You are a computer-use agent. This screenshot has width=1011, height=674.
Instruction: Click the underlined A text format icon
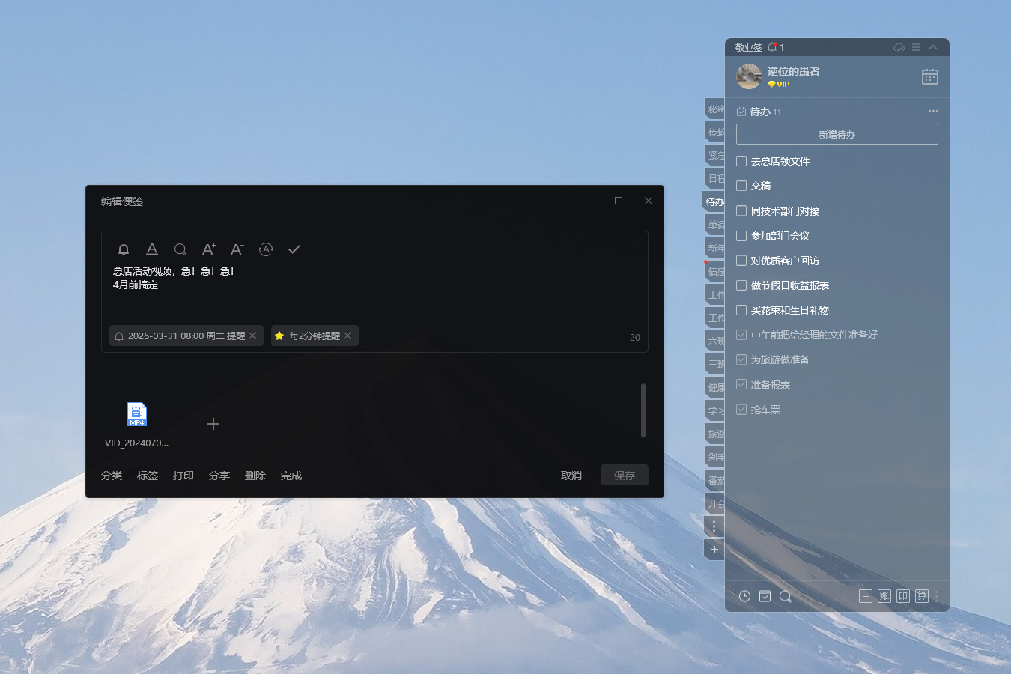pyautogui.click(x=152, y=249)
